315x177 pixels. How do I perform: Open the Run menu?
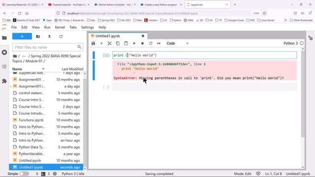tap(47, 28)
